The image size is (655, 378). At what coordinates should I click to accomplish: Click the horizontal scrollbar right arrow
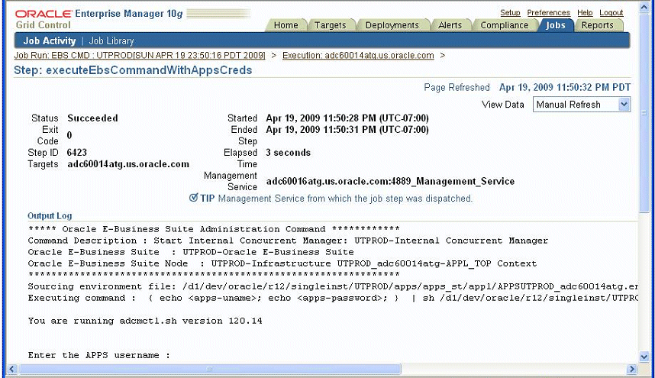coord(632,369)
